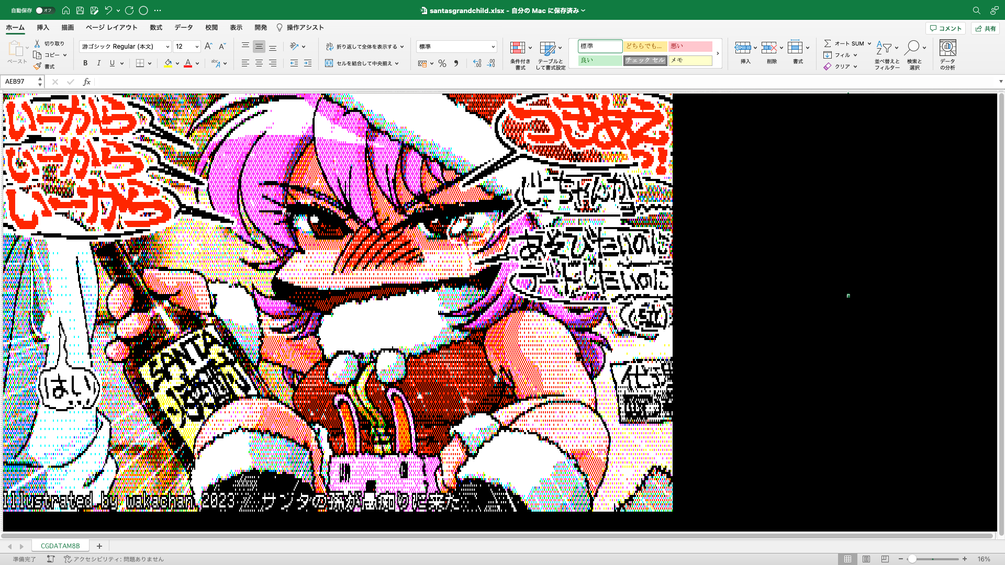1005x565 pixels.
Task: Increase decimal places
Action: point(477,63)
